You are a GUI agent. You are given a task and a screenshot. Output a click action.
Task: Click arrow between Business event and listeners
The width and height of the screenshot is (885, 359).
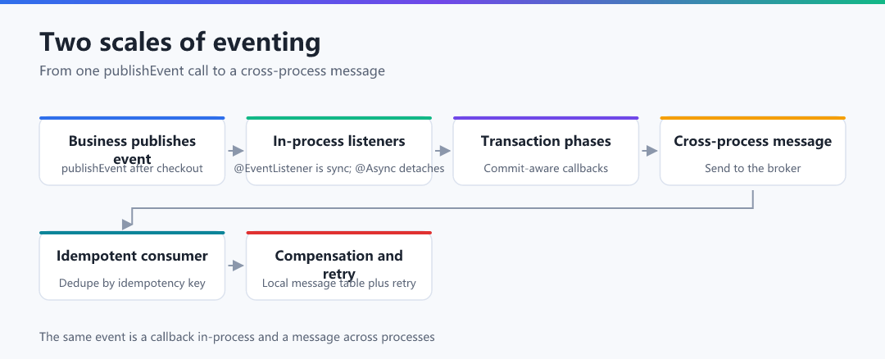click(236, 151)
